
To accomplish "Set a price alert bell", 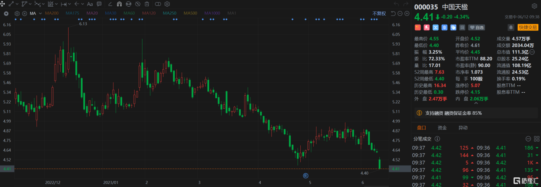I will 511,27.
